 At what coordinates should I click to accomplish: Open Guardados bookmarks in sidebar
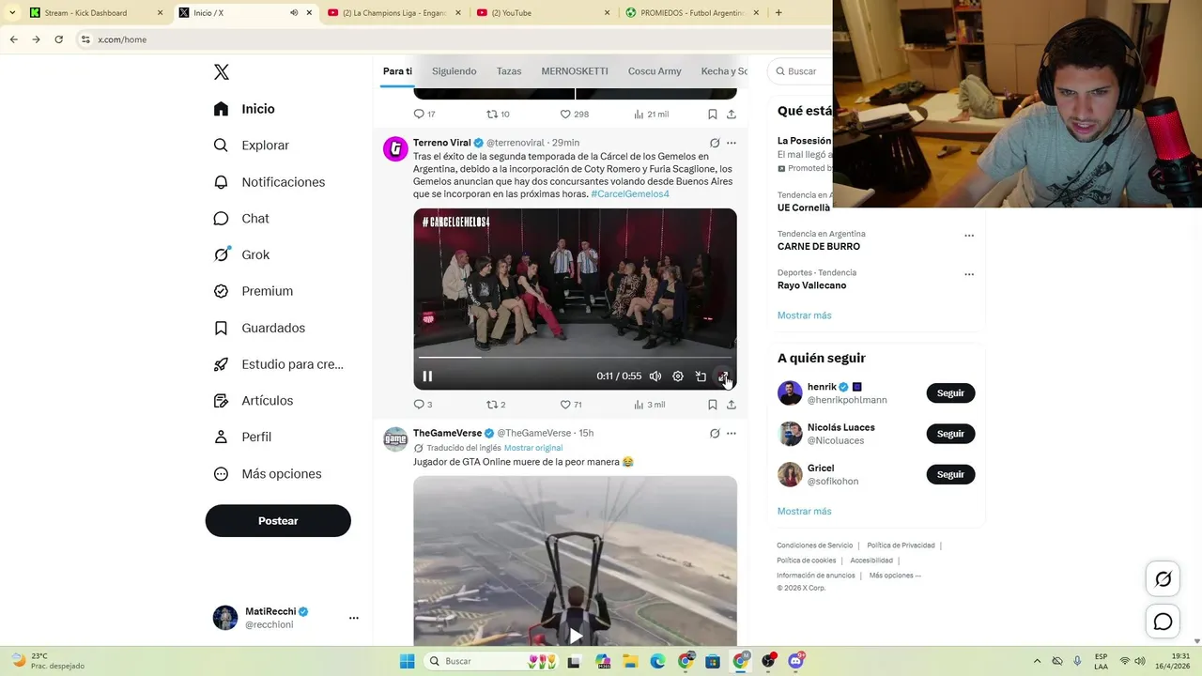coord(259,328)
